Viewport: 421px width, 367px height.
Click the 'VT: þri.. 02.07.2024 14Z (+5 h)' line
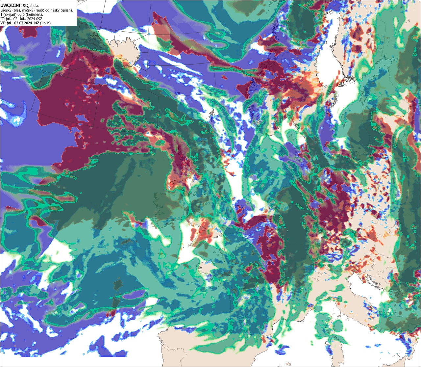26,23
